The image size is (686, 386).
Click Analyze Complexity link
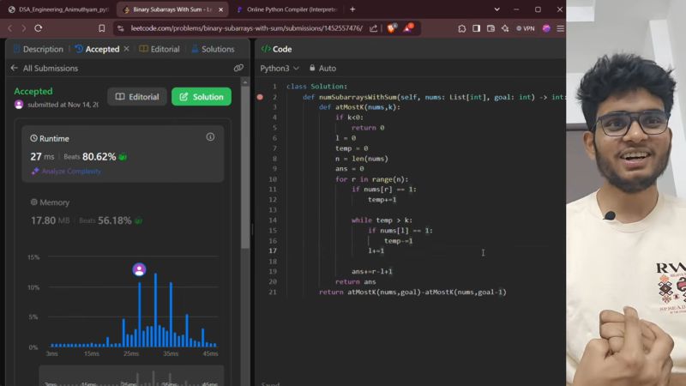tap(66, 171)
